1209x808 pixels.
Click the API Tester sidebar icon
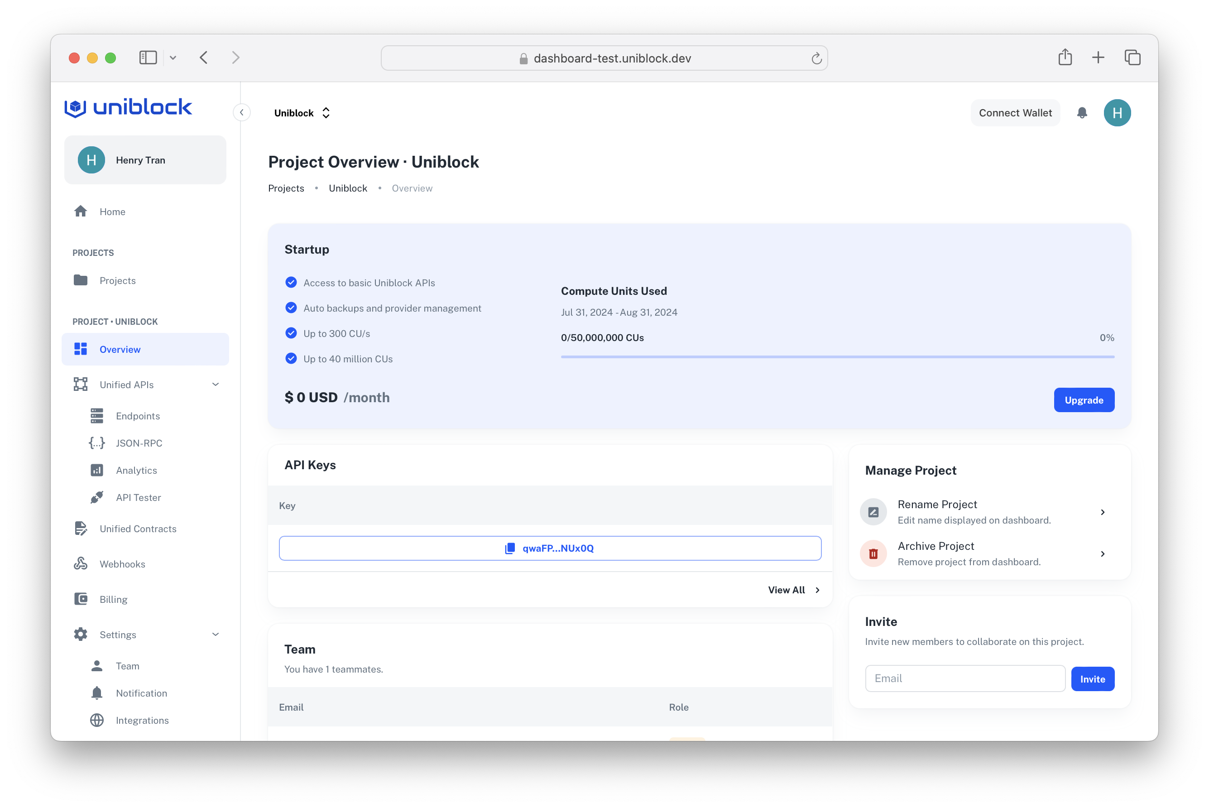coord(96,497)
